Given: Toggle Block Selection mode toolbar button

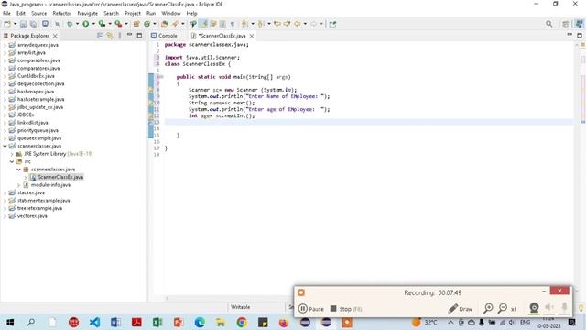Looking at the screenshot, I should tap(222, 24).
